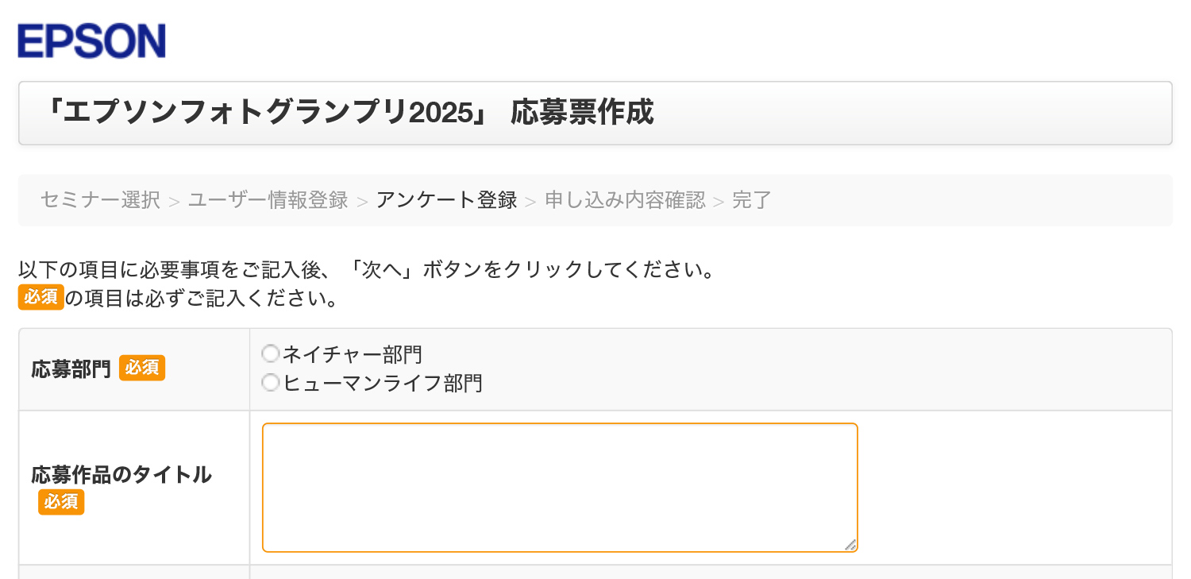Click the current アンケート登録 step
Image resolution: width=1191 pixels, height=579 pixels.
(446, 200)
